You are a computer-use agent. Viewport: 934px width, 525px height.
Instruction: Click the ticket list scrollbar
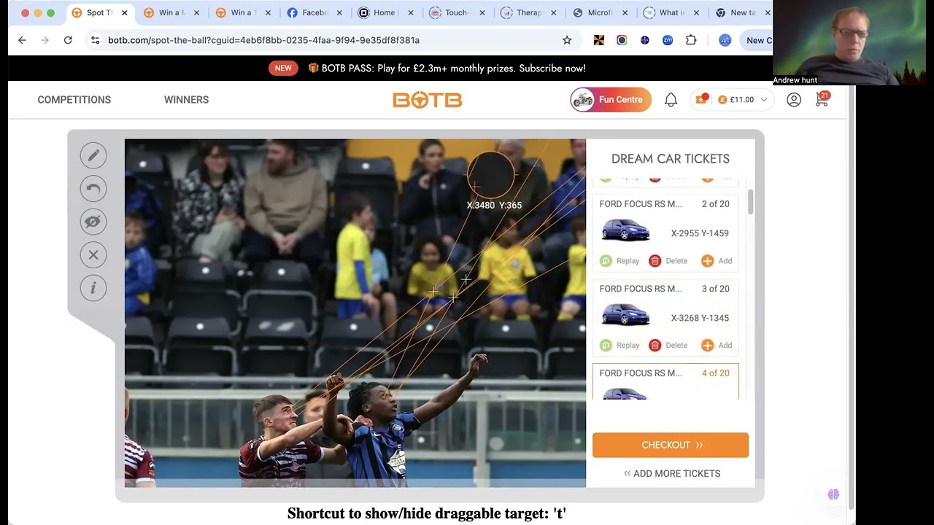750,201
